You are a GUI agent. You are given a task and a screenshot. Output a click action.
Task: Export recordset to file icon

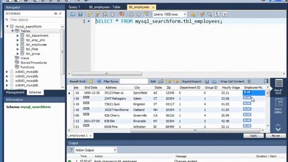tap(207, 81)
